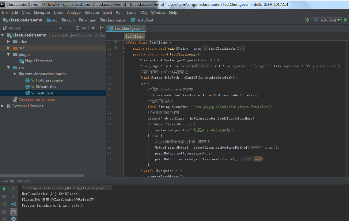Select TestClient.java editor tab
This screenshot has height=221, width=349.
pyautogui.click(x=127, y=28)
